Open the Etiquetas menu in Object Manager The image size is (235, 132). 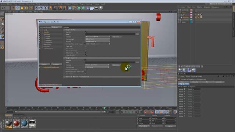[x=207, y=7]
